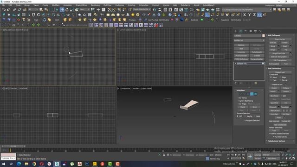
Task: Click the Redo arrow in main toolbar
Action: point(9,10)
